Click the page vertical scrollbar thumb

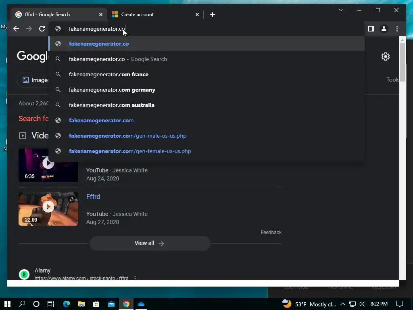click(x=402, y=62)
